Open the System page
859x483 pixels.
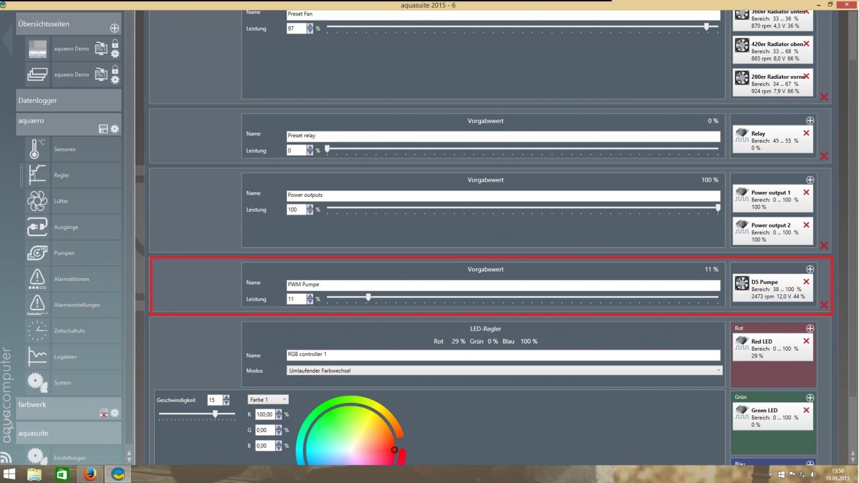[x=72, y=383]
